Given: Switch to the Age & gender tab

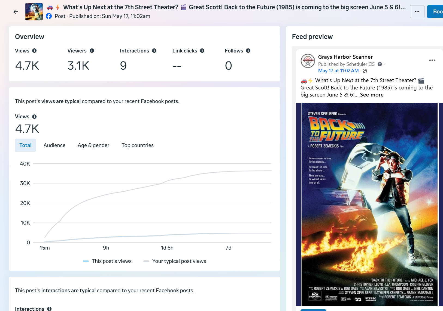Looking at the screenshot, I should coord(93,145).
